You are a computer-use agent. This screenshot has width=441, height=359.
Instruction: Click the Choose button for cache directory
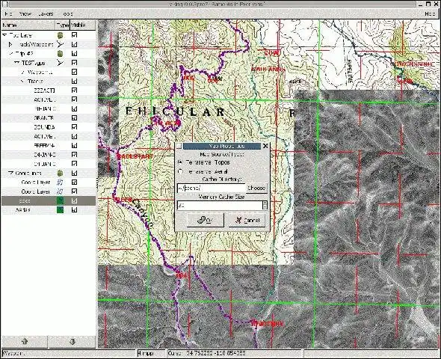click(256, 188)
